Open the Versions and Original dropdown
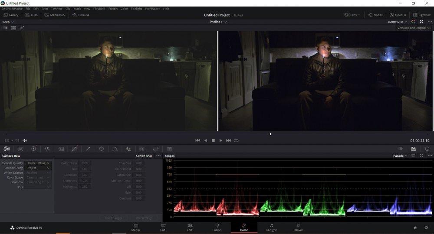Viewport: 434px width, 234px height. [413, 28]
